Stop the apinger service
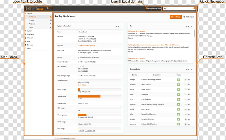The image size is (226, 140). pyautogui.click(x=189, y=80)
